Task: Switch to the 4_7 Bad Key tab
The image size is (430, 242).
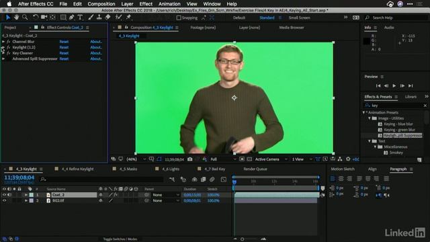Action: [x=214, y=169]
